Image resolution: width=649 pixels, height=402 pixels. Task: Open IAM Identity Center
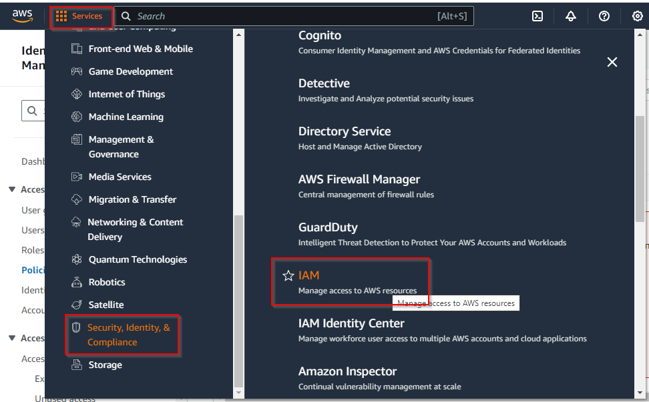pos(351,323)
